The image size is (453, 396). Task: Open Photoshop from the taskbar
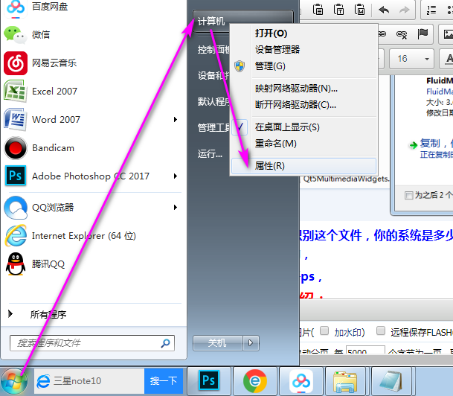[209, 380]
